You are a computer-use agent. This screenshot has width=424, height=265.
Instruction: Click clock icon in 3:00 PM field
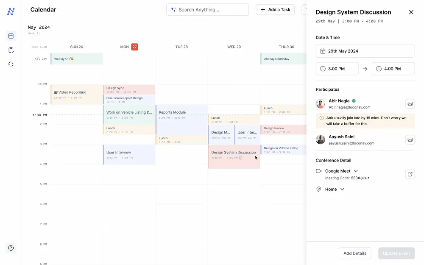(x=323, y=69)
